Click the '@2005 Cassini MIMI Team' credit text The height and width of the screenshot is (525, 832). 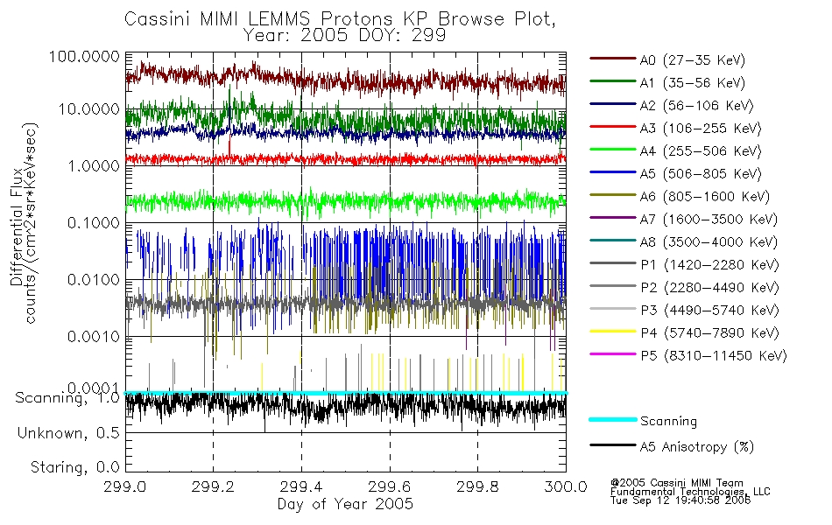tap(677, 483)
